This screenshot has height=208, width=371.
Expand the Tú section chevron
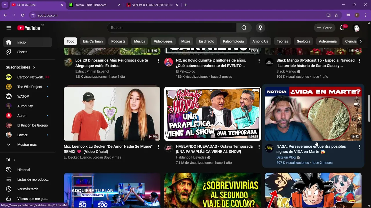(x=14, y=160)
